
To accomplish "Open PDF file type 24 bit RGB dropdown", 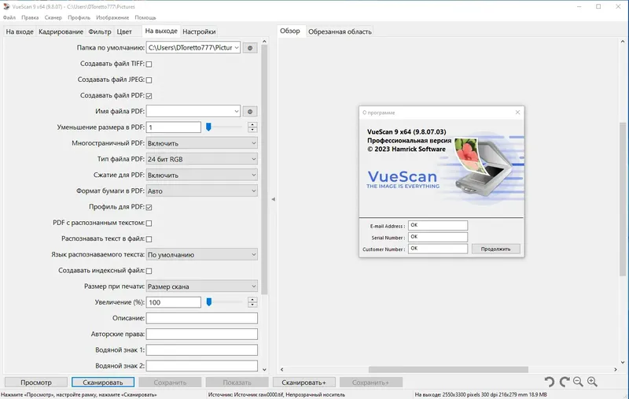I will pyautogui.click(x=202, y=159).
